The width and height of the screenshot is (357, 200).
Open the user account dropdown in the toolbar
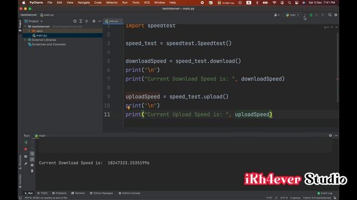click(277, 15)
